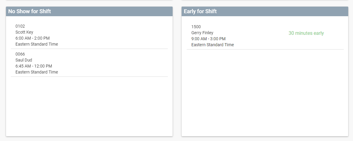
Task: Click the divider line below Gerry Finley's entry
Action: (265, 49)
